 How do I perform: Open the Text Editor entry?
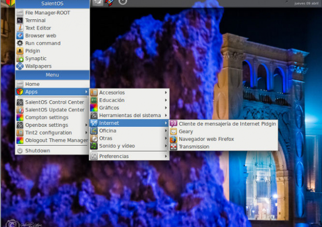click(x=38, y=28)
